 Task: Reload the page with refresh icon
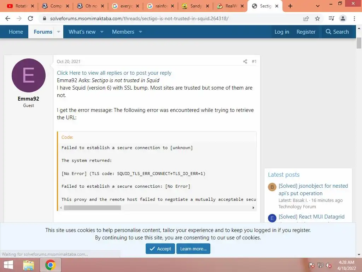[x=30, y=18]
